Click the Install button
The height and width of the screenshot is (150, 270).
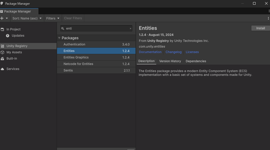261,28
